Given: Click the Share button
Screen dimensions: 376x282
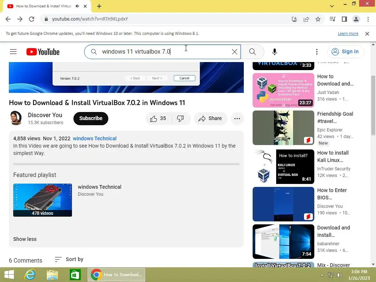Looking at the screenshot, I should [x=210, y=119].
